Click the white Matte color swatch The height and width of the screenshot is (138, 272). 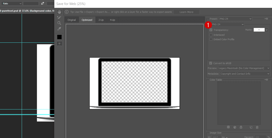[x=259, y=30]
